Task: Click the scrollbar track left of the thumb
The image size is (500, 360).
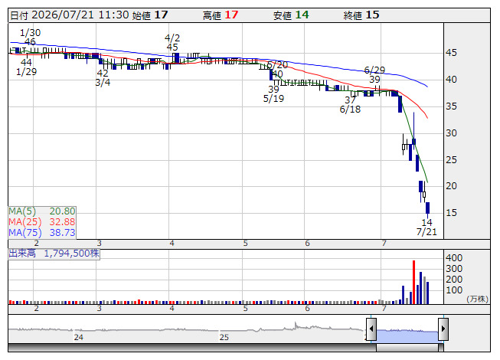Action: tap(192, 348)
